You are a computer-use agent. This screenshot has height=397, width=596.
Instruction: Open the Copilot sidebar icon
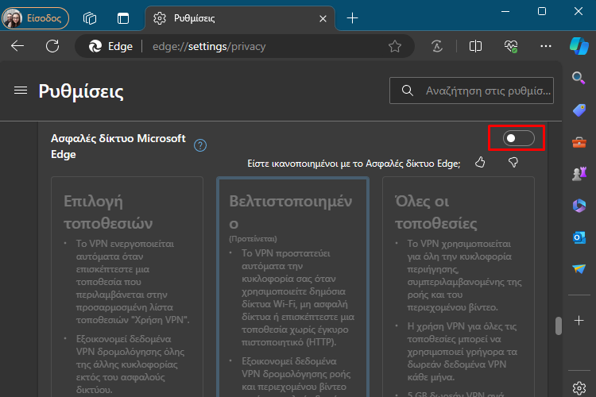579,46
